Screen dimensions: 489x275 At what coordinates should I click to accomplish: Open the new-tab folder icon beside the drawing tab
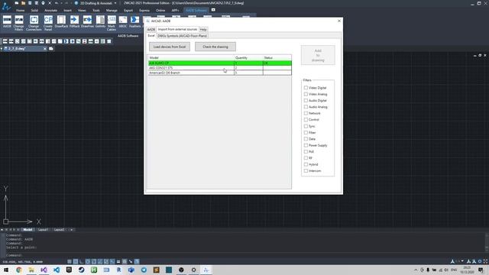click(x=51, y=49)
